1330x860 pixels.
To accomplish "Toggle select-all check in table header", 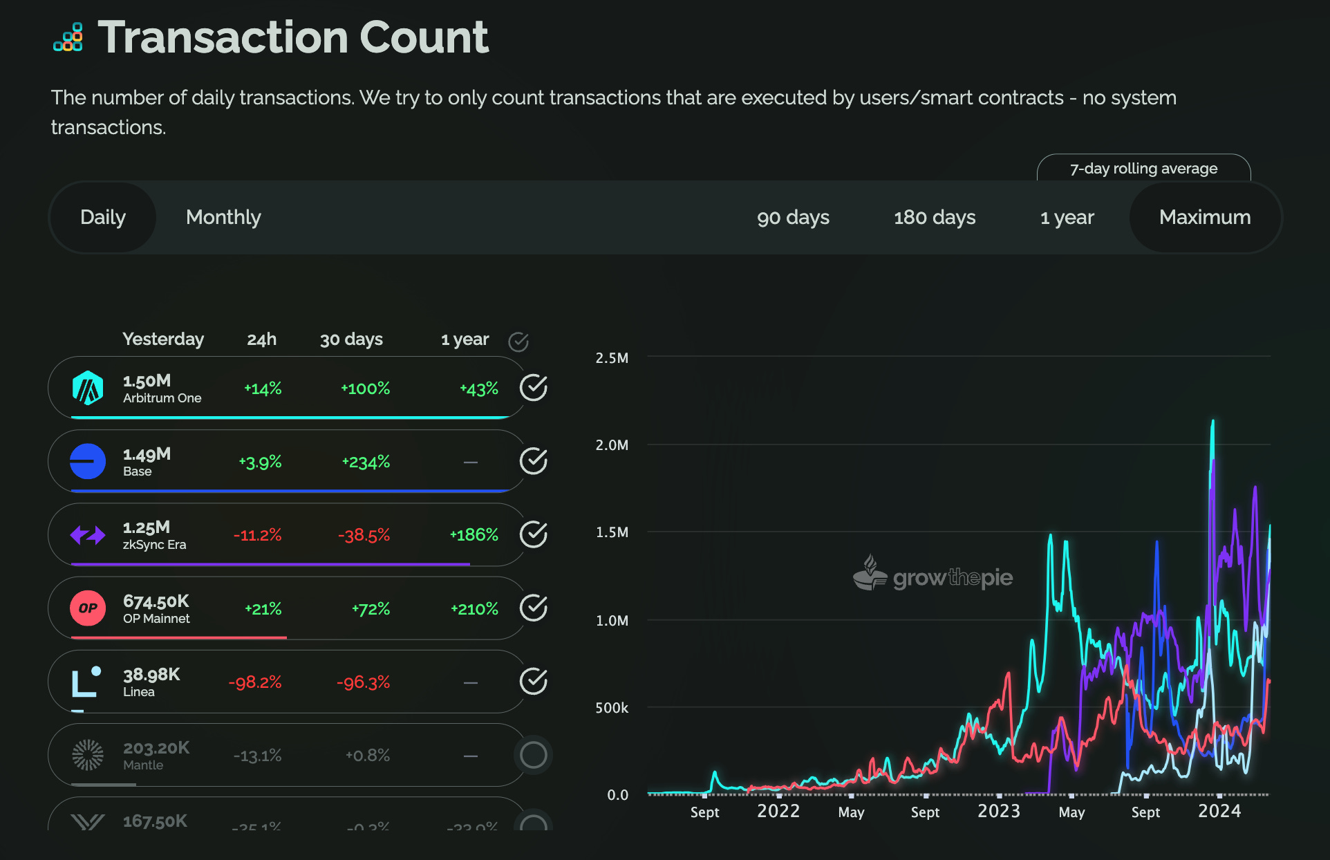I will pyautogui.click(x=518, y=341).
